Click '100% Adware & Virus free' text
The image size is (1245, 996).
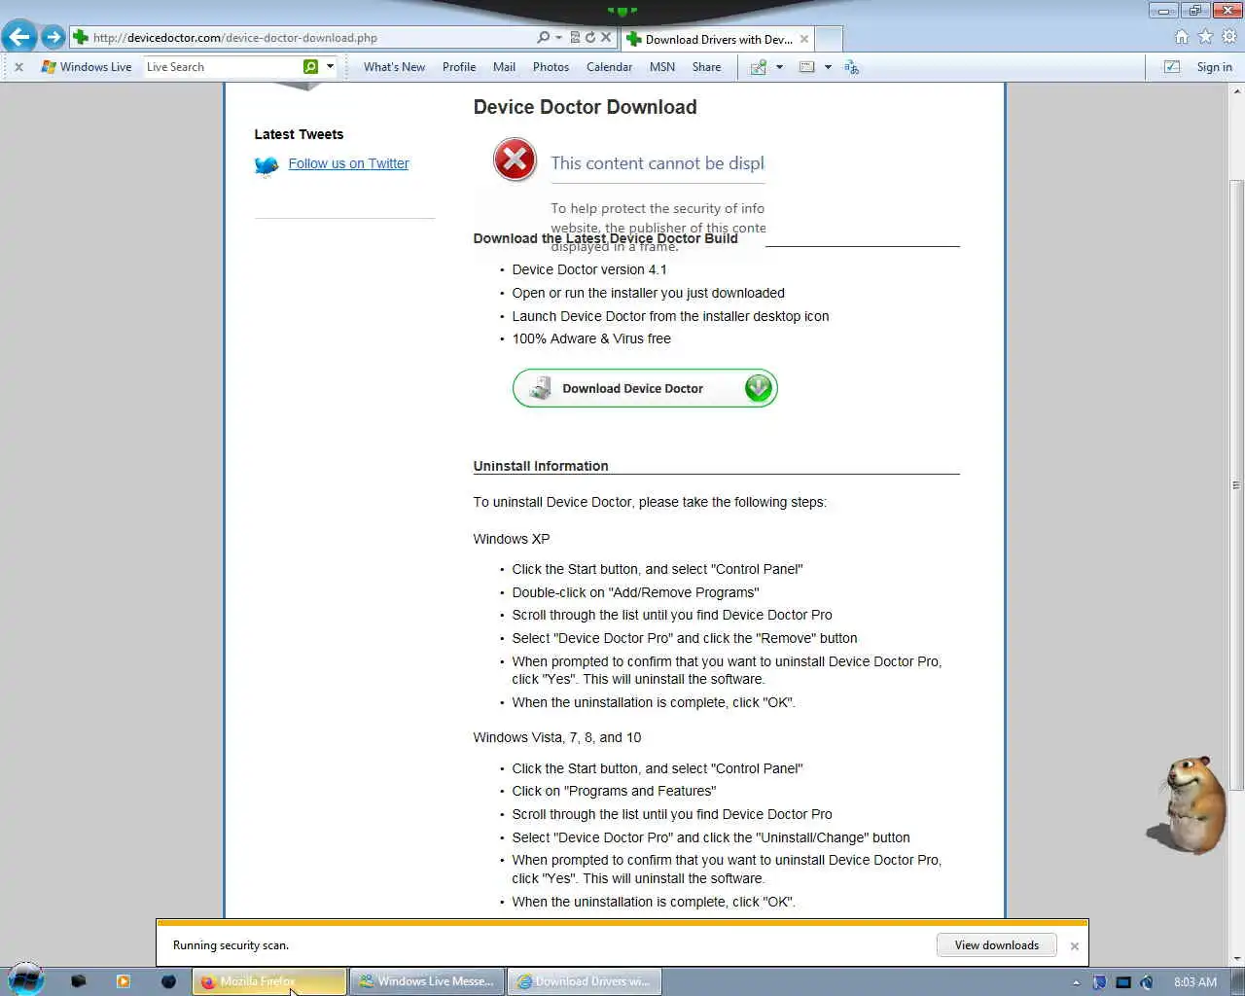coord(591,338)
